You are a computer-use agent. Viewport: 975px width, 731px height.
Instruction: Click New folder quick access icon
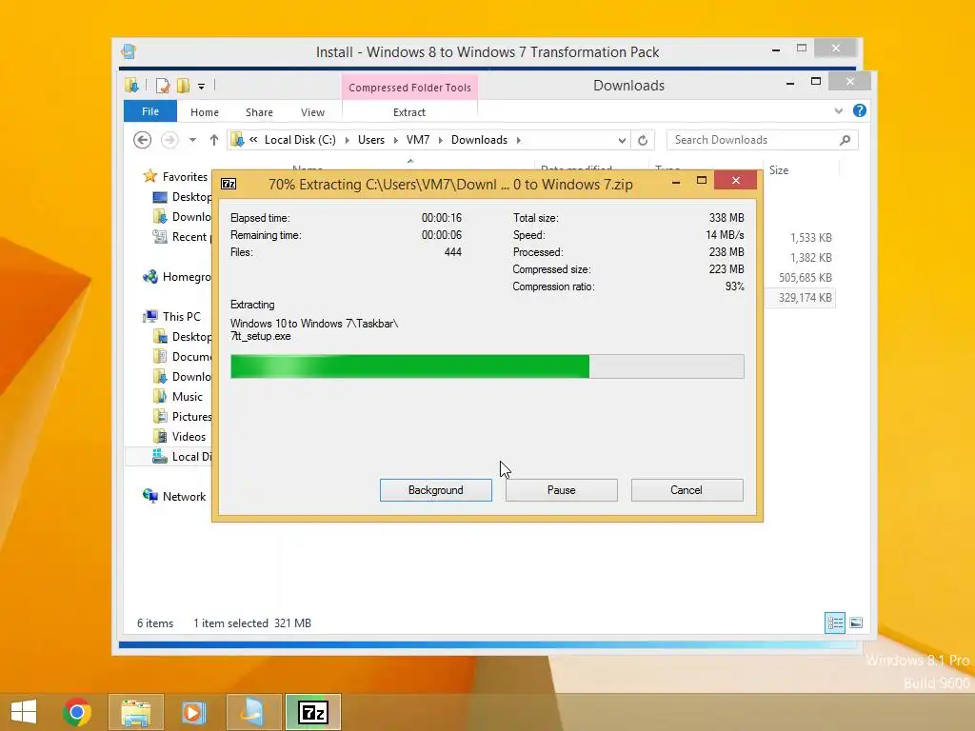pyautogui.click(x=183, y=86)
